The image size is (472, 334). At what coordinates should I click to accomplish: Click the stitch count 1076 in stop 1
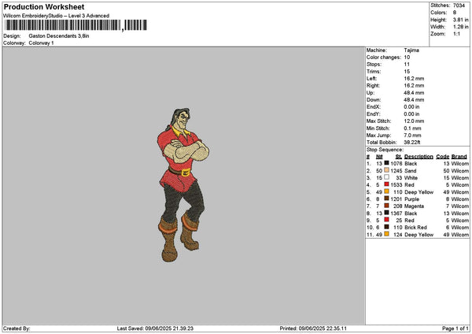(x=396, y=164)
